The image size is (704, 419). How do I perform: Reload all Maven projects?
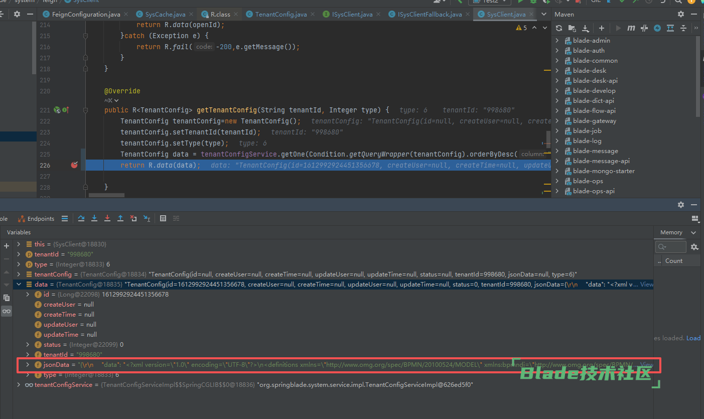[559, 28]
